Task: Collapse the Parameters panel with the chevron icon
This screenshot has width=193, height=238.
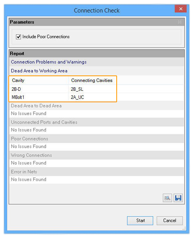Action: click(x=180, y=22)
